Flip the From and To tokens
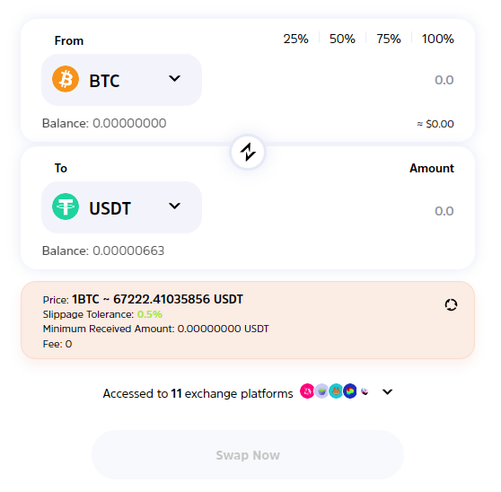Viewport: 501px width, 492px height. click(x=248, y=152)
